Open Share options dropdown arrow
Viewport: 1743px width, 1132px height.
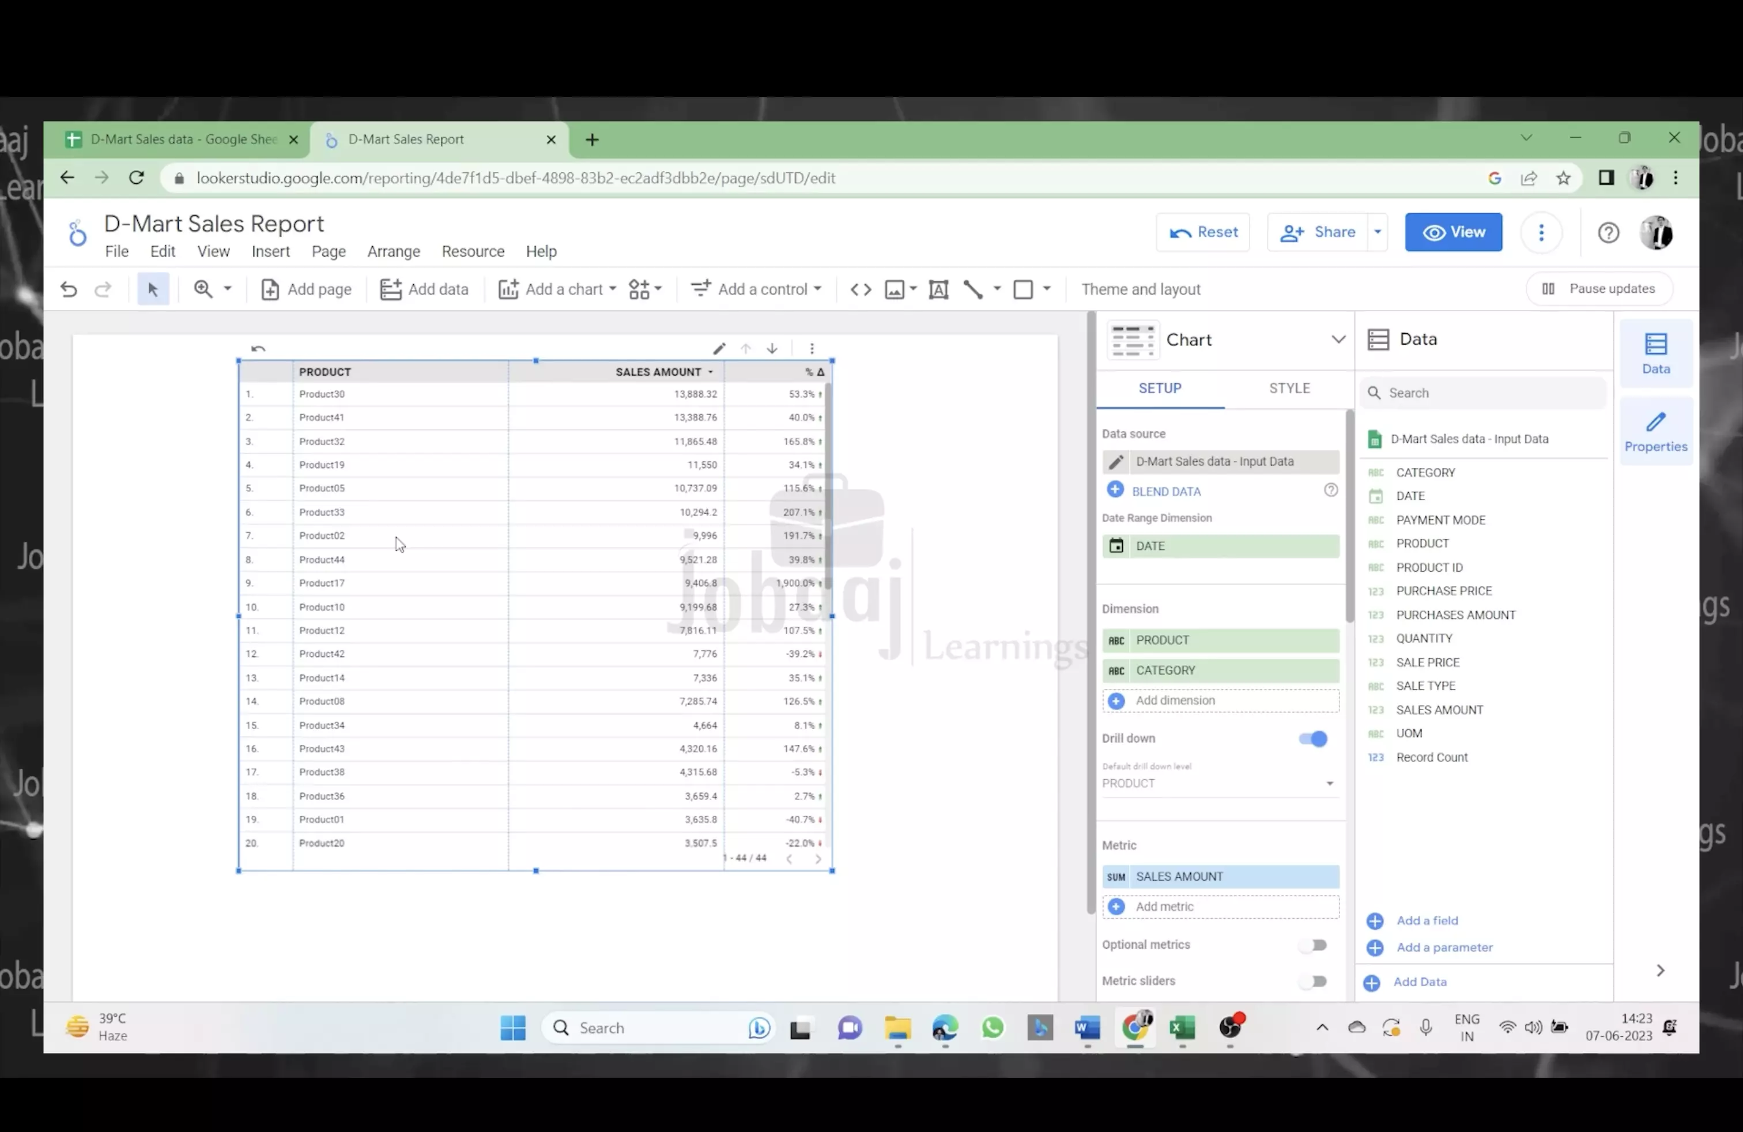click(1378, 232)
